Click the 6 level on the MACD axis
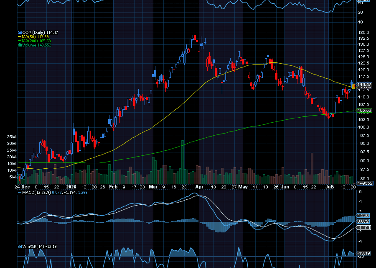This screenshot has width=376, height=268. tap(360, 191)
